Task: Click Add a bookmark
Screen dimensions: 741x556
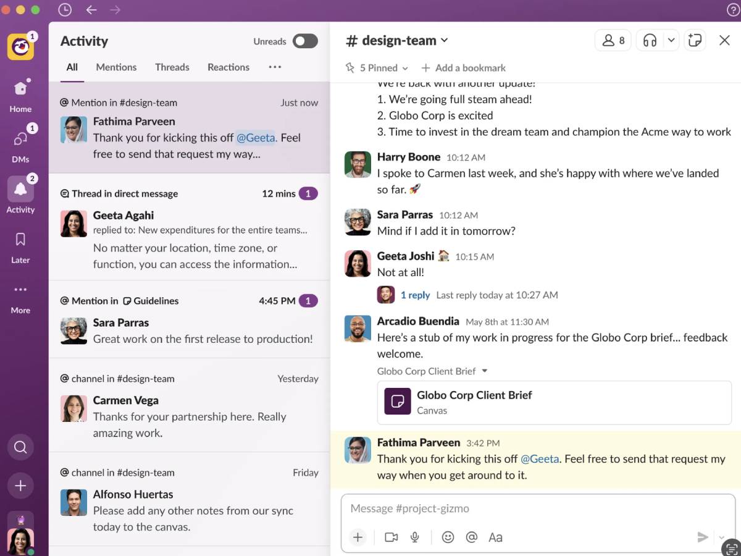Action: (463, 68)
